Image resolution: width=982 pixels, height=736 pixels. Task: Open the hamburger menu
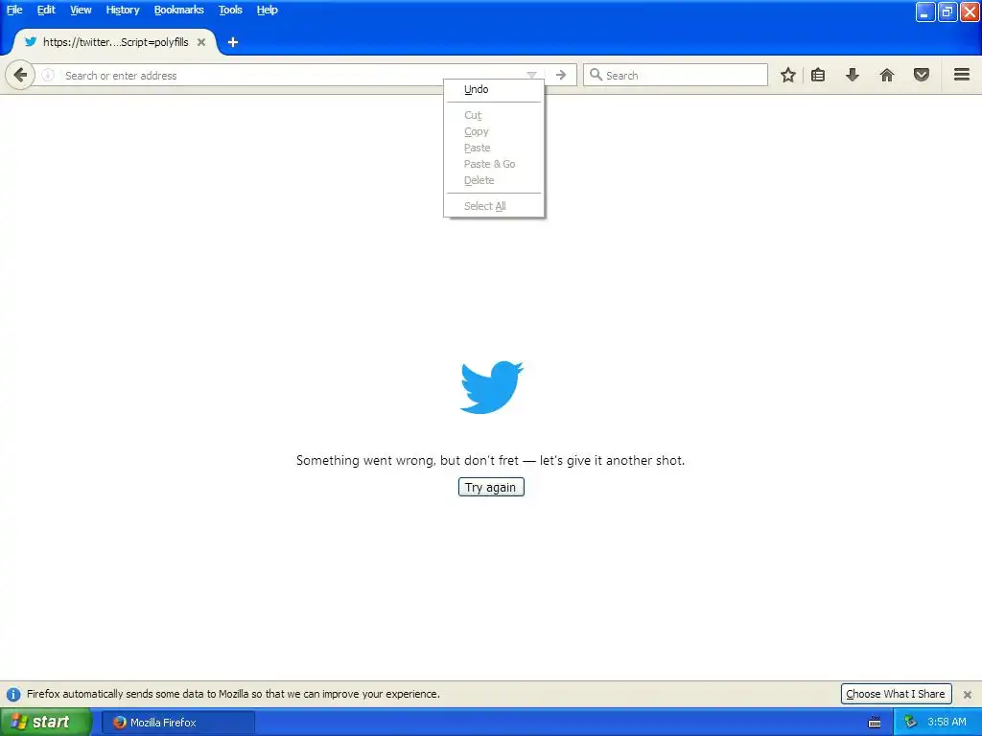click(x=962, y=75)
